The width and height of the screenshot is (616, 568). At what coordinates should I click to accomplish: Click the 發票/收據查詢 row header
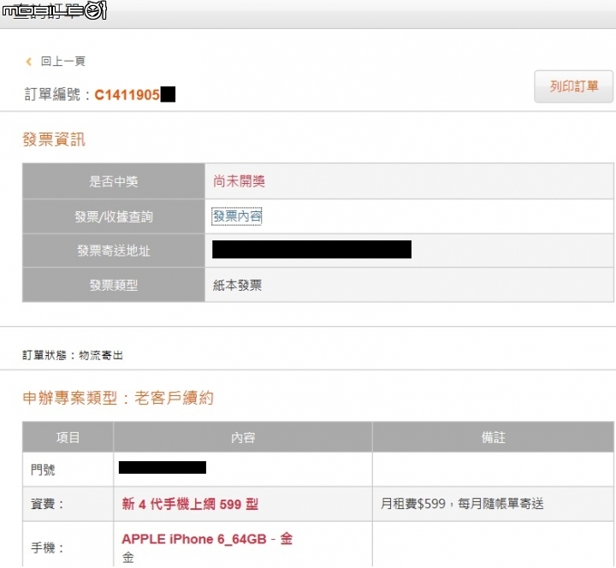click(x=114, y=216)
